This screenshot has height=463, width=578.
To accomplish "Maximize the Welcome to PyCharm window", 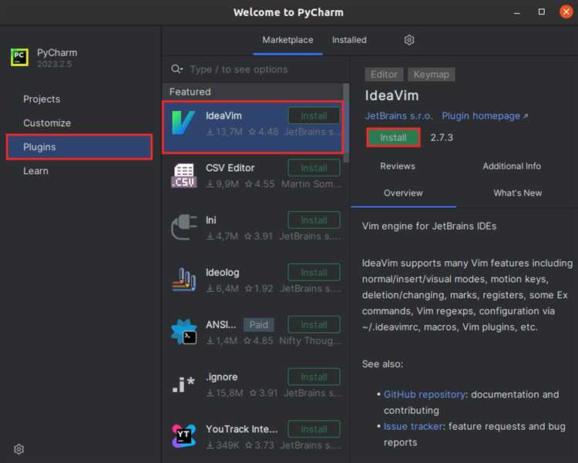I will click(x=541, y=12).
